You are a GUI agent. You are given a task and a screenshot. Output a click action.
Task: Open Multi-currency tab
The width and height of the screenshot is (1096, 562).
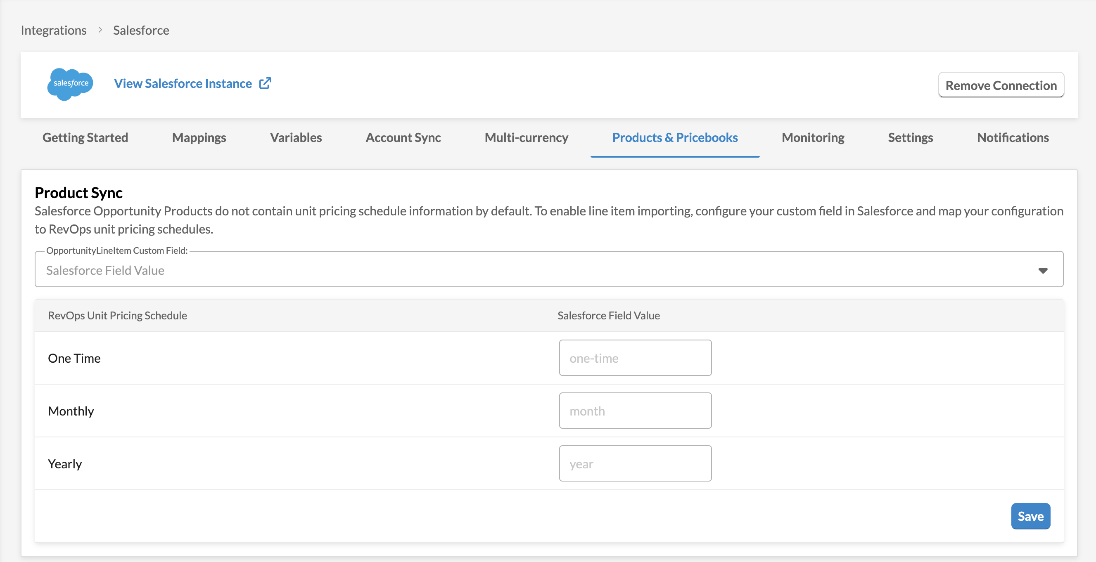(x=526, y=137)
